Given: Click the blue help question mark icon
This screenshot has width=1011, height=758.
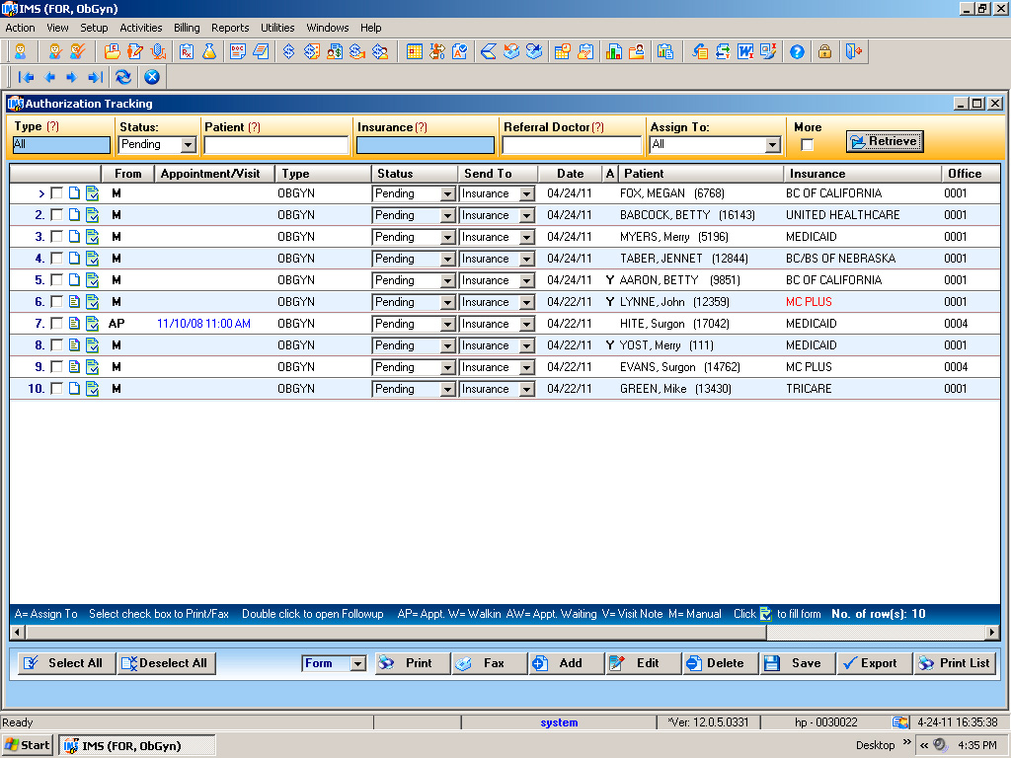Looking at the screenshot, I should [797, 51].
